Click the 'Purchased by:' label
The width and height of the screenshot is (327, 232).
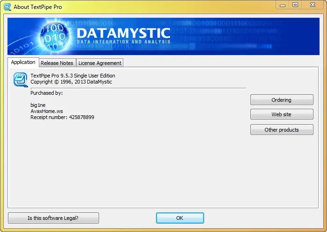47,93
